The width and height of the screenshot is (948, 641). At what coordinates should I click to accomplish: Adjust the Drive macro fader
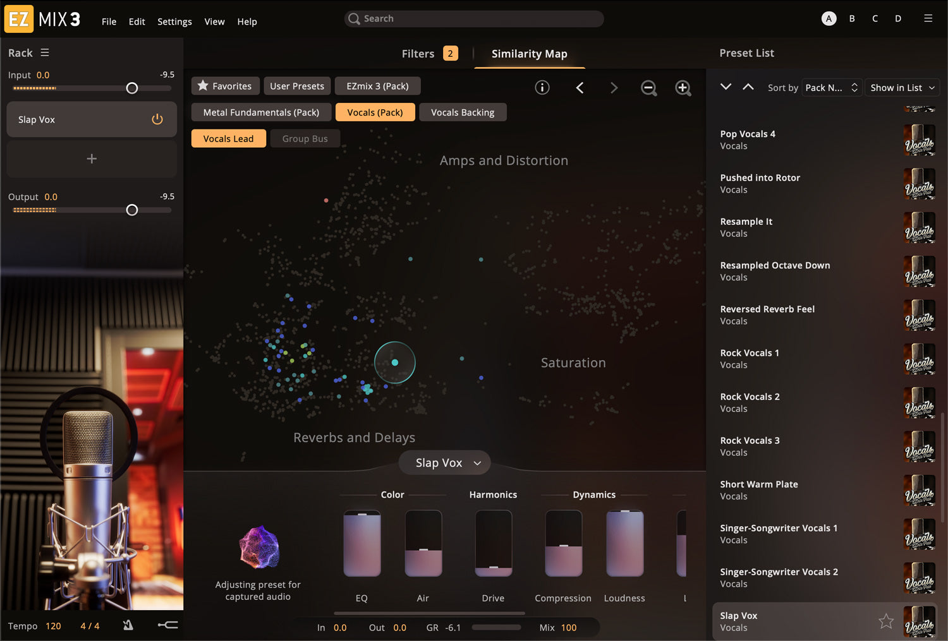tap(494, 544)
